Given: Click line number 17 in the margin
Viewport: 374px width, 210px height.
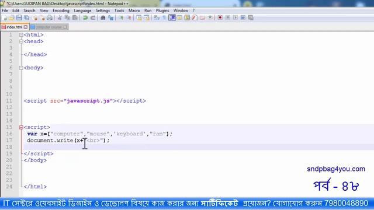Looking at the screenshot, I should (x=9, y=141).
